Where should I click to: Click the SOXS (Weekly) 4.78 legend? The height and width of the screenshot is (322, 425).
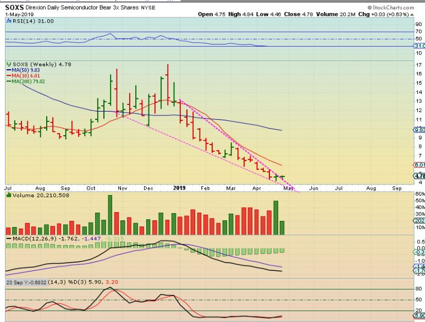tap(42, 64)
